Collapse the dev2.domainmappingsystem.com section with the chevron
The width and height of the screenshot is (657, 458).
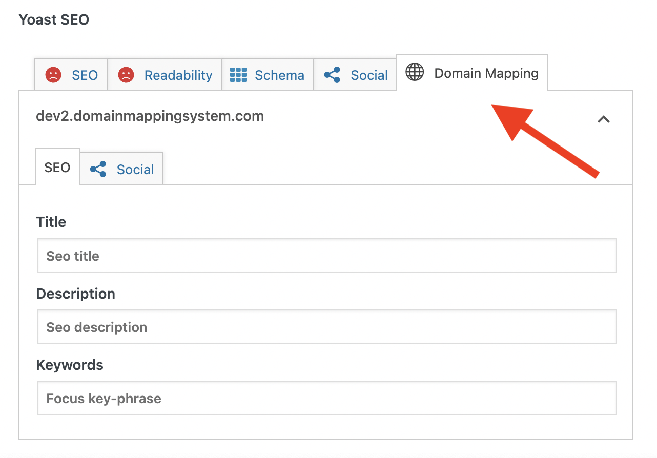point(604,119)
